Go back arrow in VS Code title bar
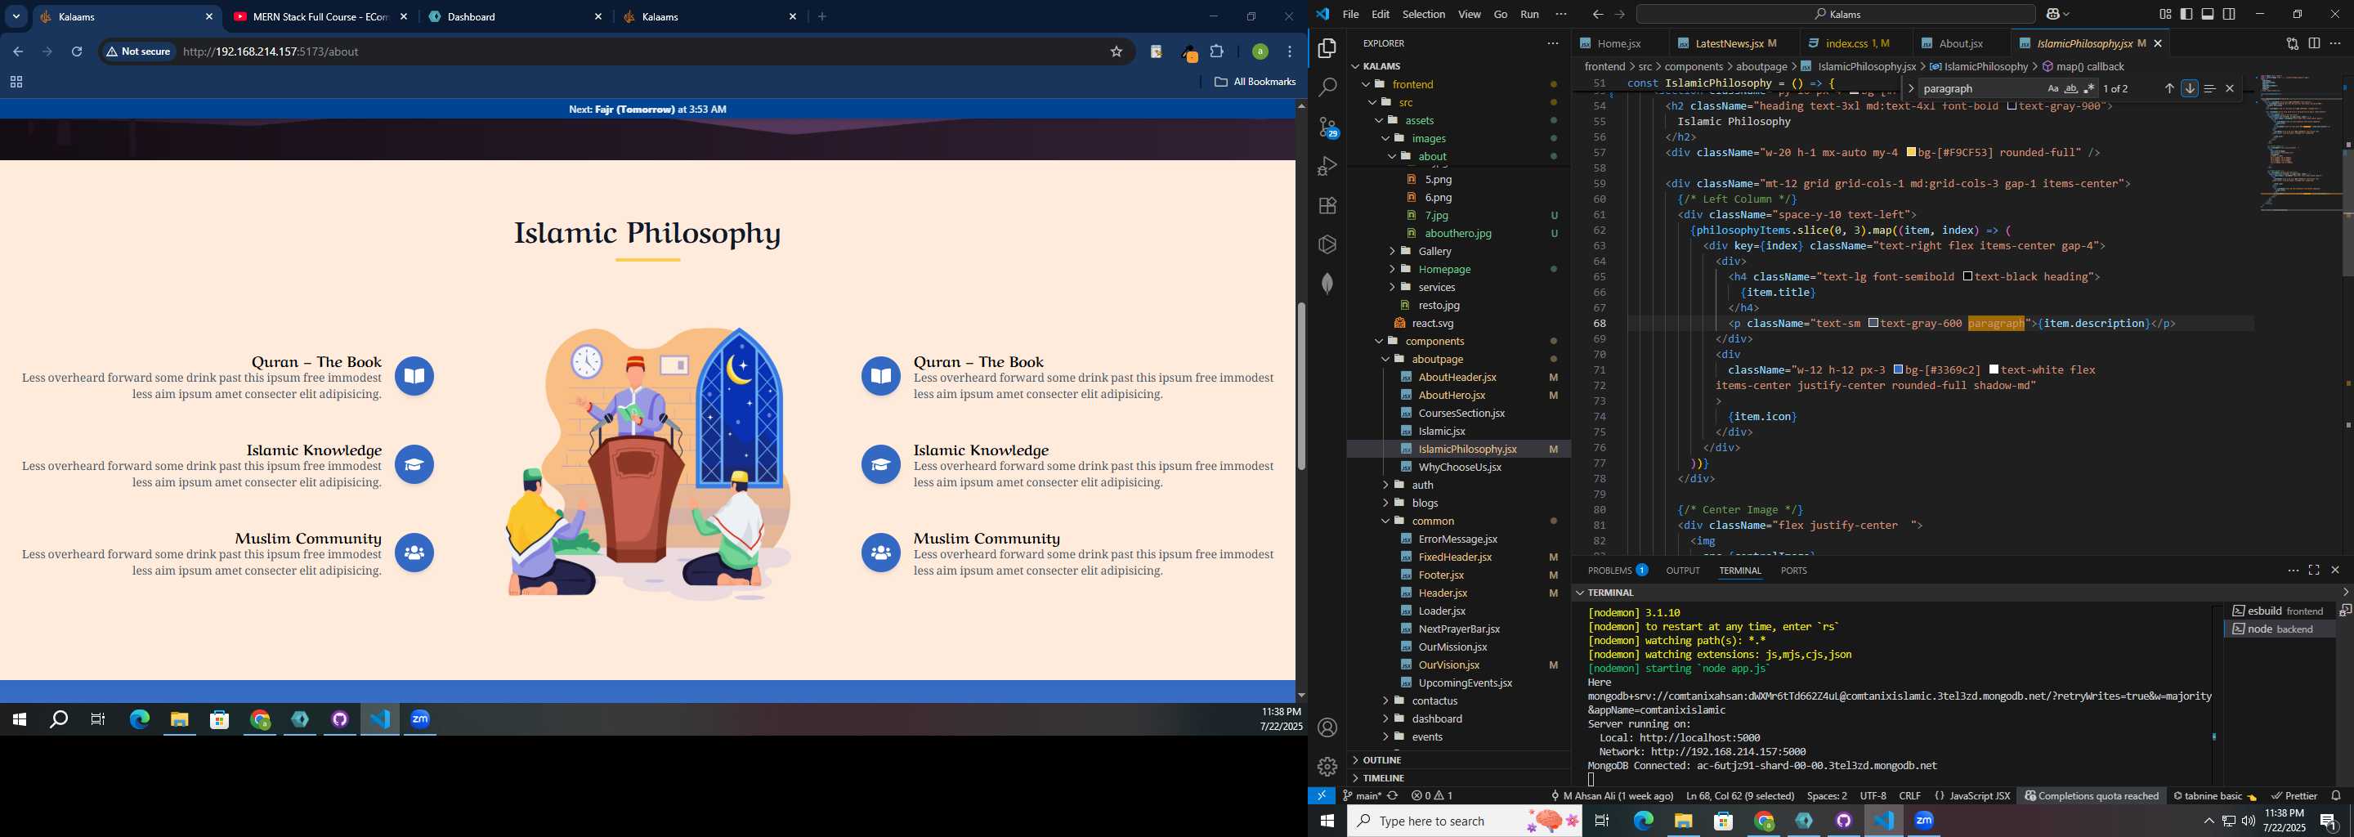Viewport: 2354px width, 837px height. pos(1597,15)
